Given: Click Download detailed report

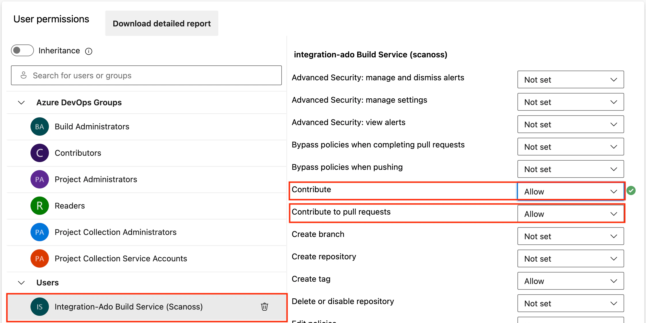Looking at the screenshot, I should click(161, 23).
